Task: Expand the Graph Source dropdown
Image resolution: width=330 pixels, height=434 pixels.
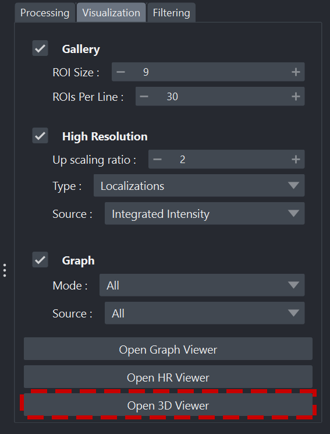Action: click(205, 313)
